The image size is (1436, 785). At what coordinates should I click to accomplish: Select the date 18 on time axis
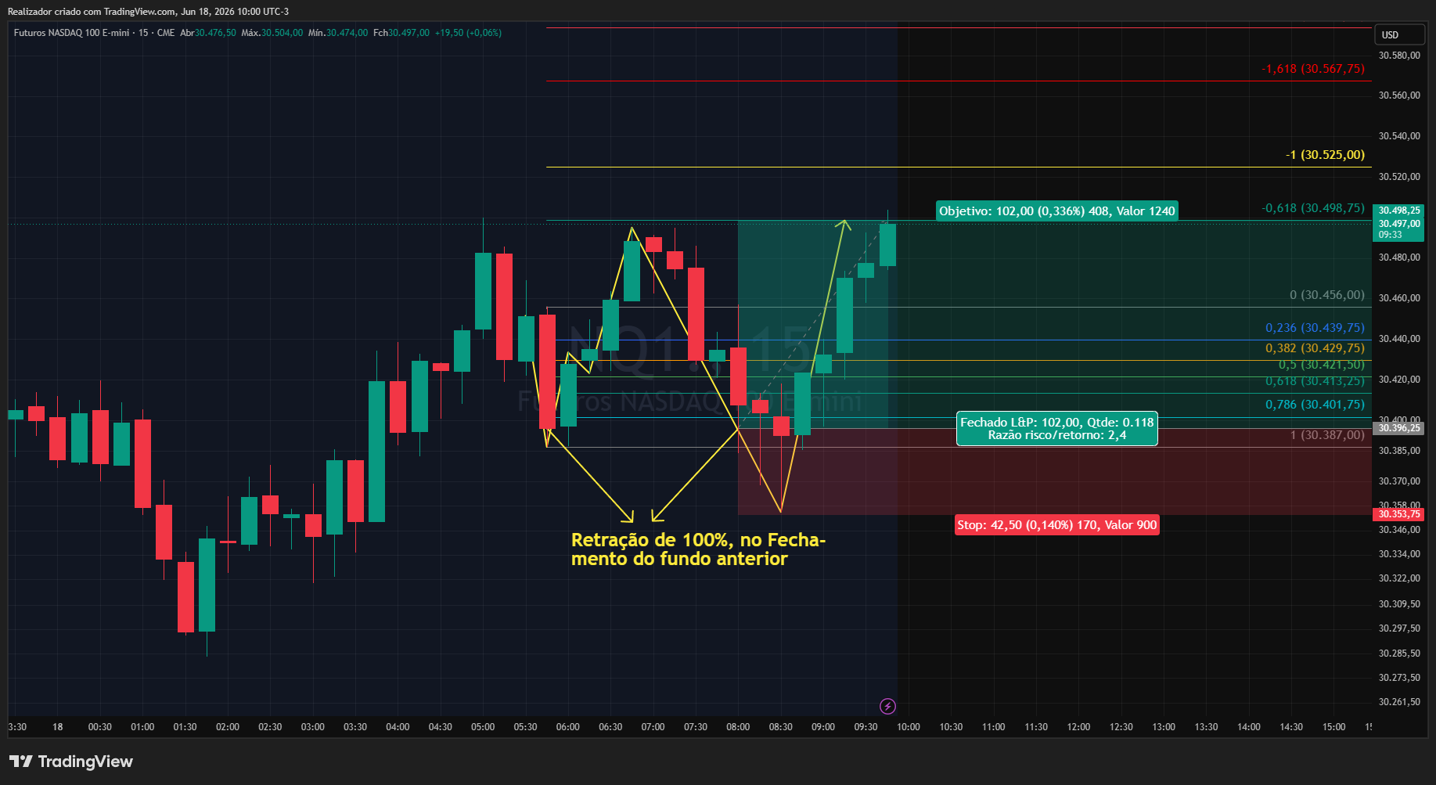(x=57, y=727)
